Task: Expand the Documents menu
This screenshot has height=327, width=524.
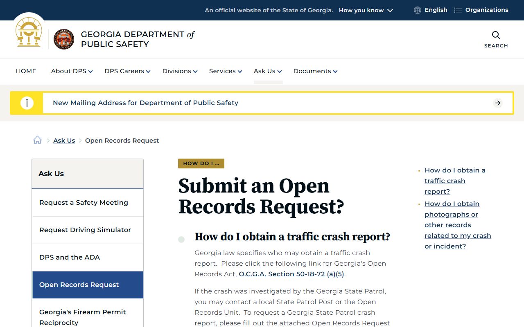Action: (315, 71)
